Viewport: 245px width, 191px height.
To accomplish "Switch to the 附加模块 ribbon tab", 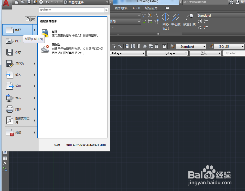I will (121, 8).
